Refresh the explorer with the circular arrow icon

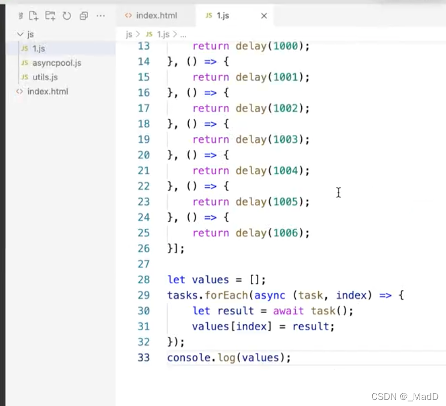pyautogui.click(x=67, y=16)
